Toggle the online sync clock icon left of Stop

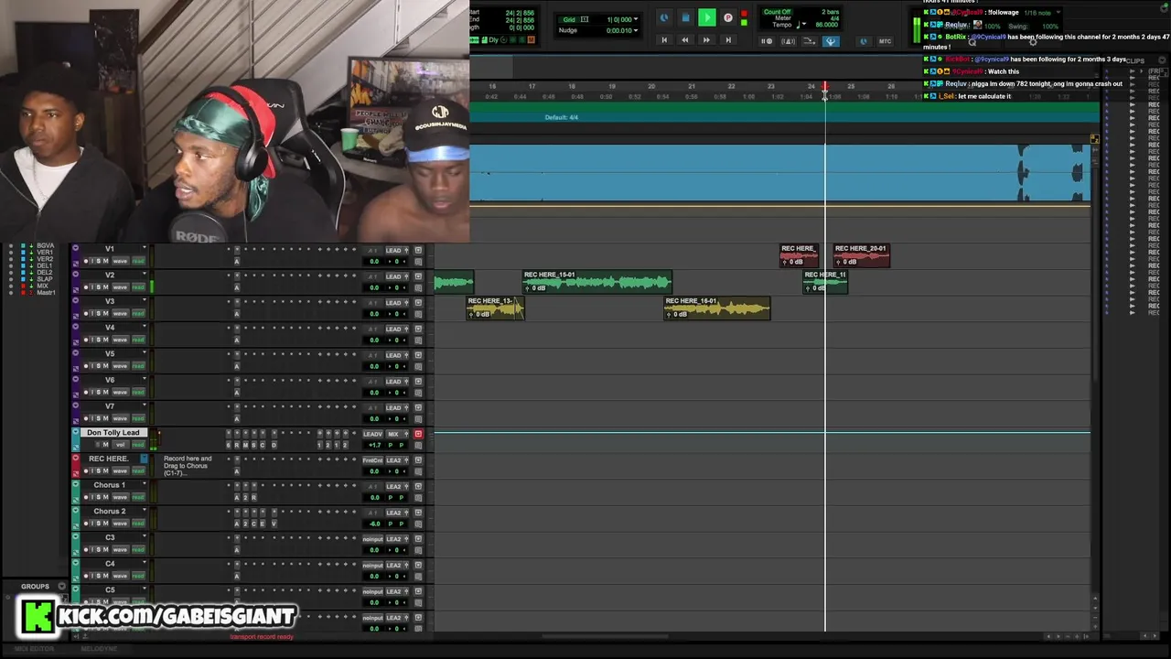664,17
